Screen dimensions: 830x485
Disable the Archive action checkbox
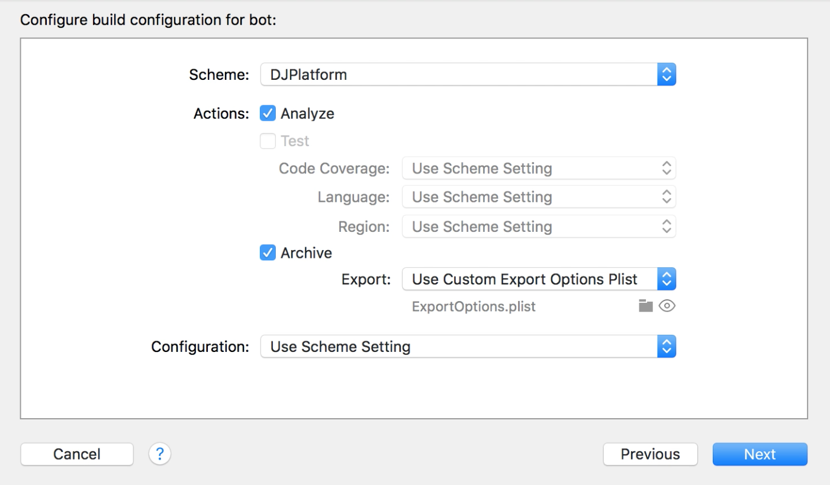[x=268, y=253]
